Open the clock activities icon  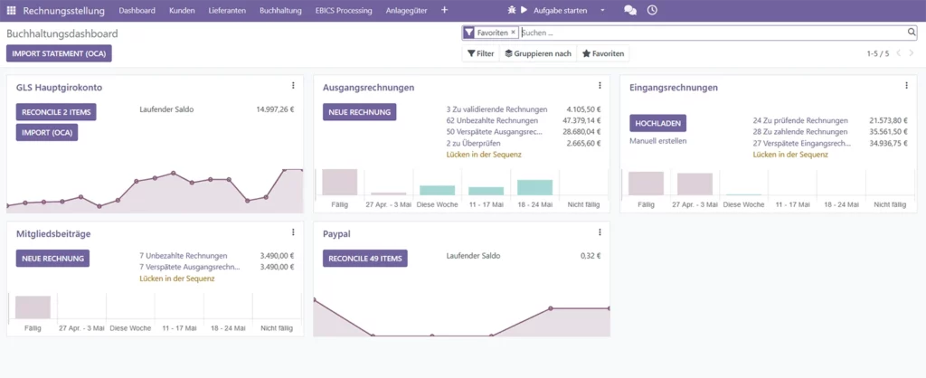point(652,10)
